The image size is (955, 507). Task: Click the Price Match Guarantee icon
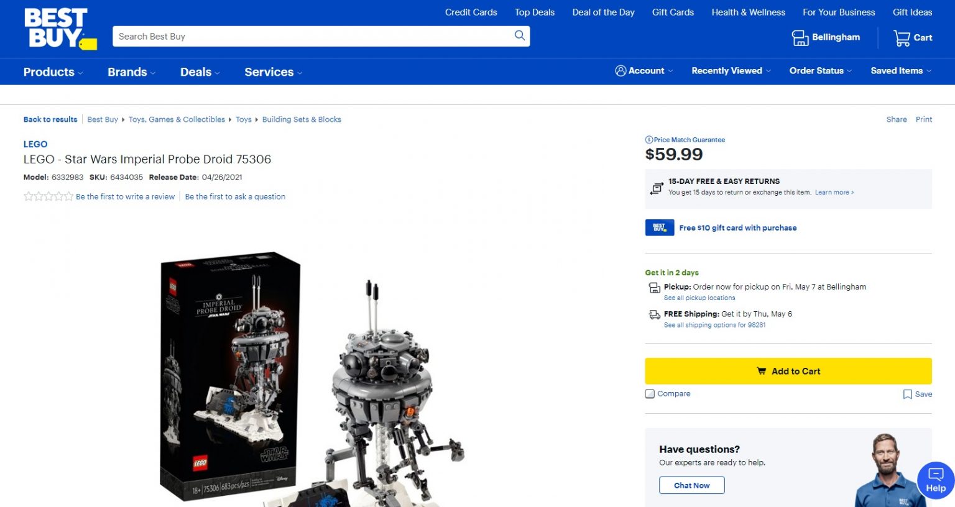coord(649,140)
